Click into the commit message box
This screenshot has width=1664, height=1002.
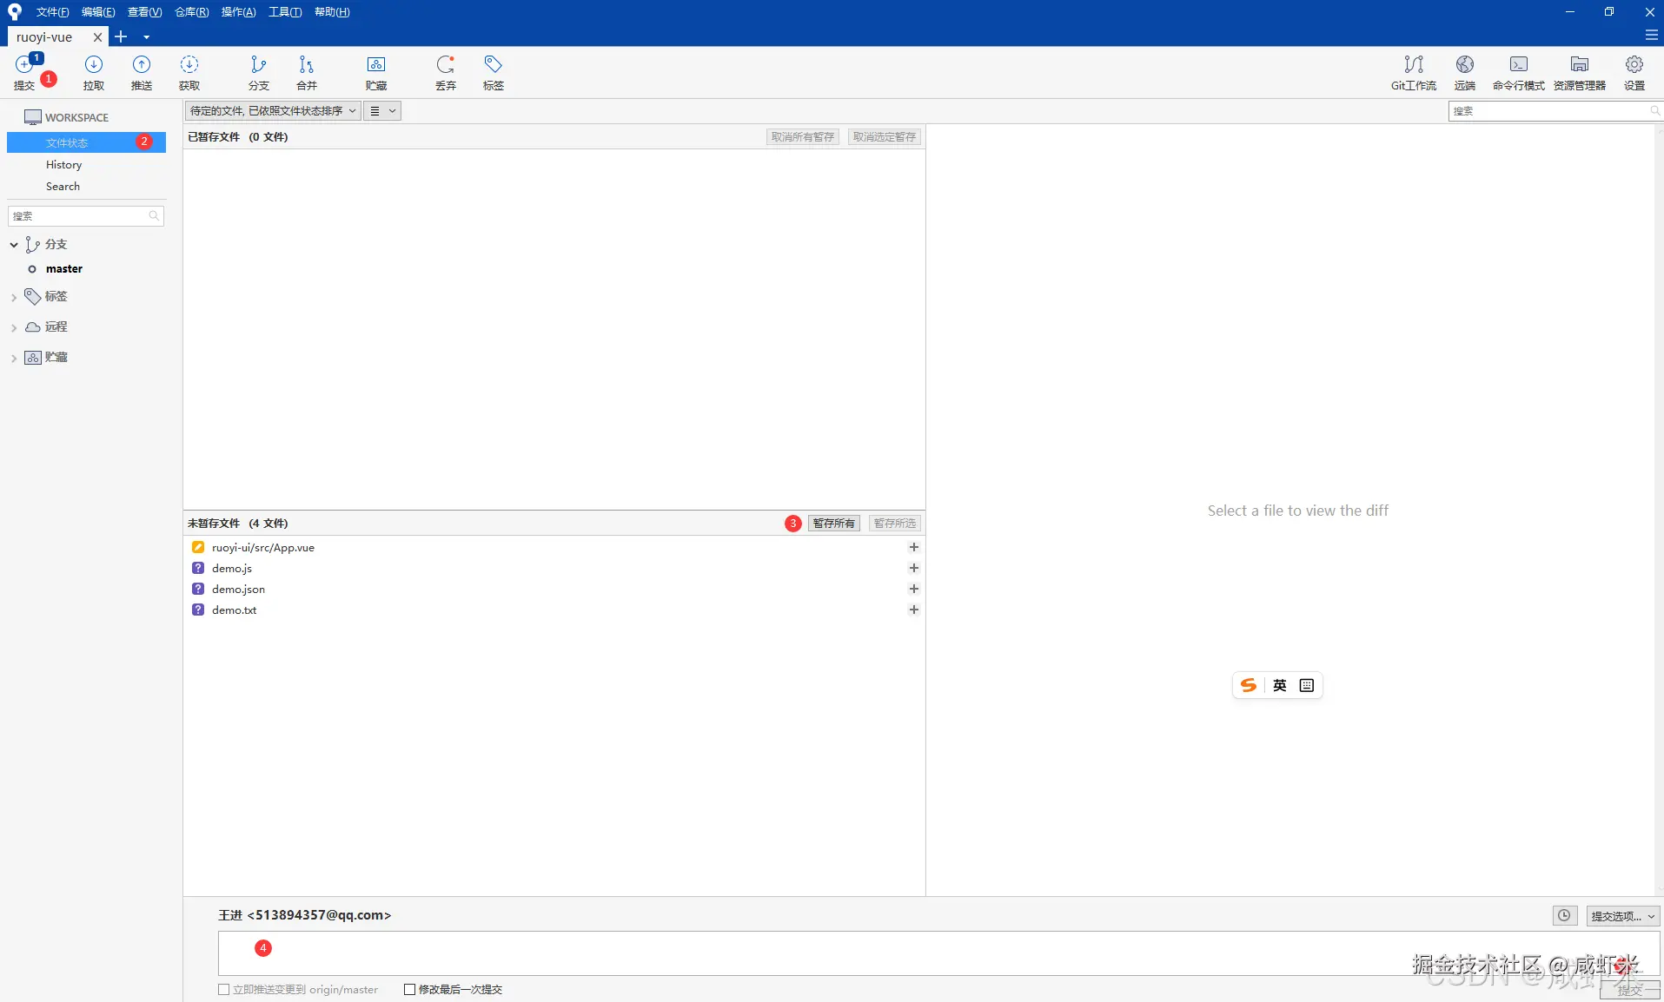pos(938,953)
